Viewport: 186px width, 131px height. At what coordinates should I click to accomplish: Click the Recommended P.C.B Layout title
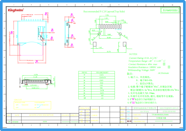point(104,11)
